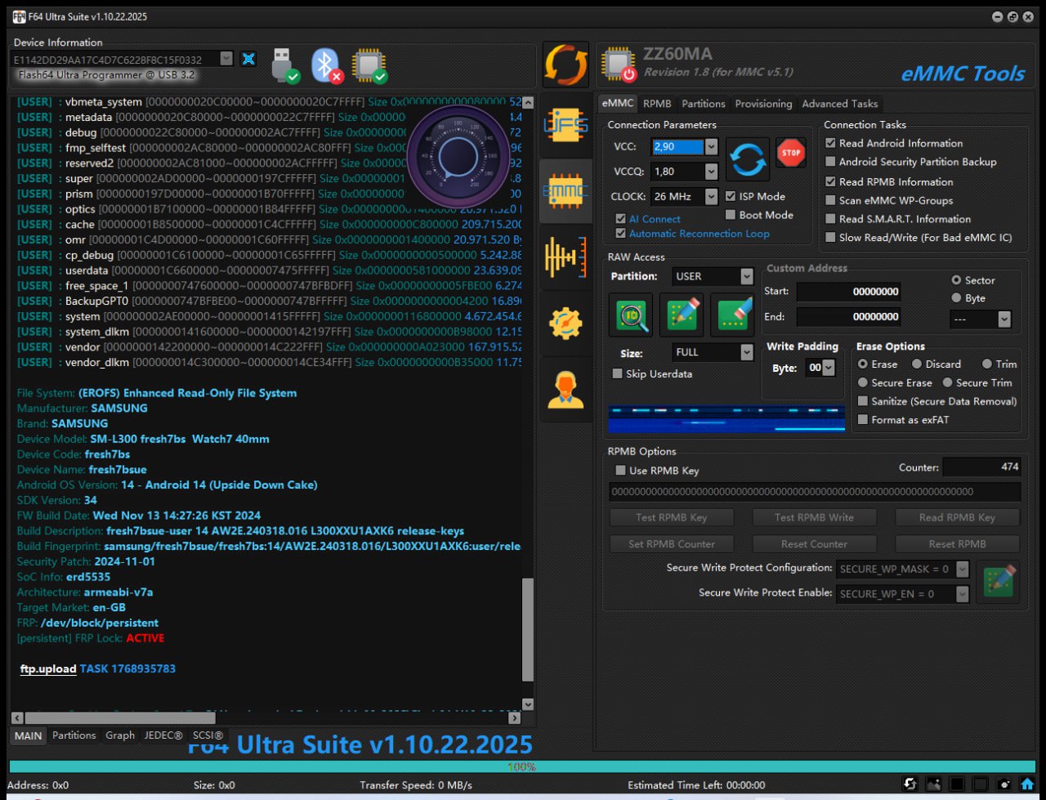Click the solid black square status icon

pyautogui.click(x=957, y=784)
